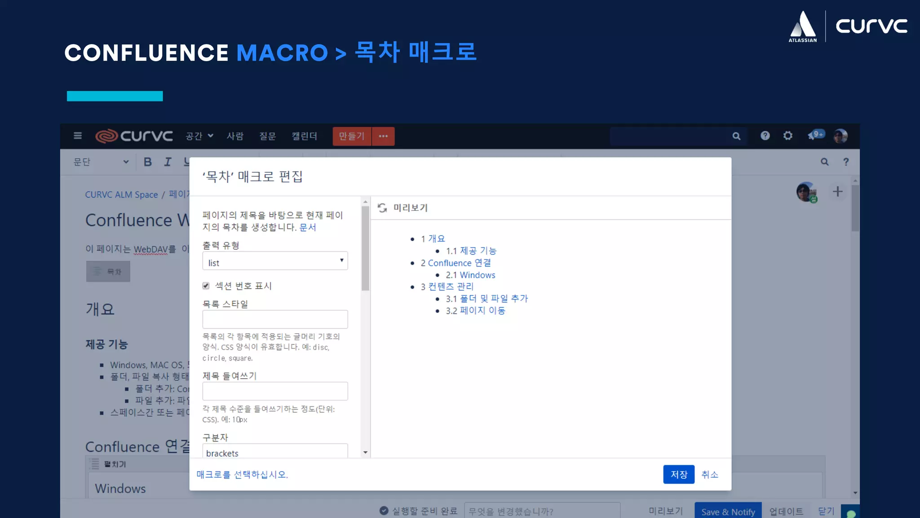
Task: Click the collaborator avatar in editor
Action: point(807,192)
